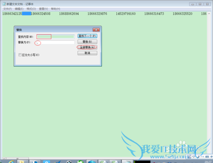This screenshot has width=213, height=163.
Task: Close the Notepad window
Action: 207,4
